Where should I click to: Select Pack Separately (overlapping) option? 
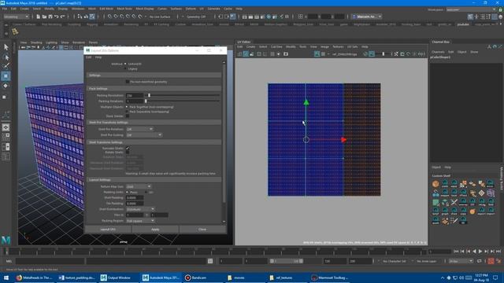(x=127, y=112)
